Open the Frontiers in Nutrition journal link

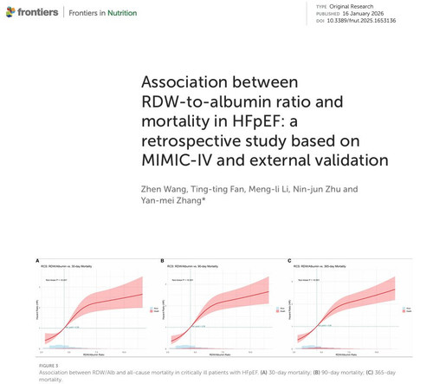click(x=103, y=13)
